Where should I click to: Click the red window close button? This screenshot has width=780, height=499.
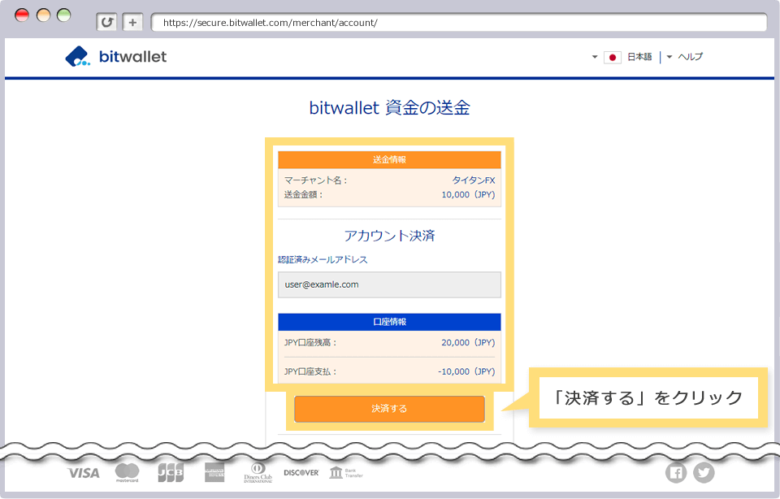23,15
